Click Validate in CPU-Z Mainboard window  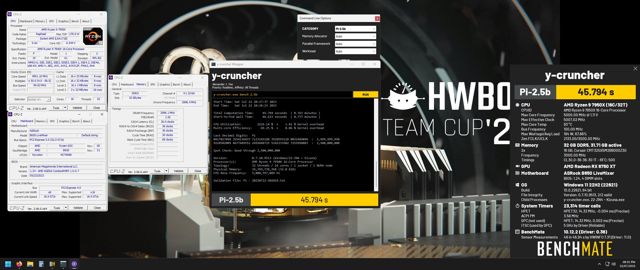(x=78, y=208)
